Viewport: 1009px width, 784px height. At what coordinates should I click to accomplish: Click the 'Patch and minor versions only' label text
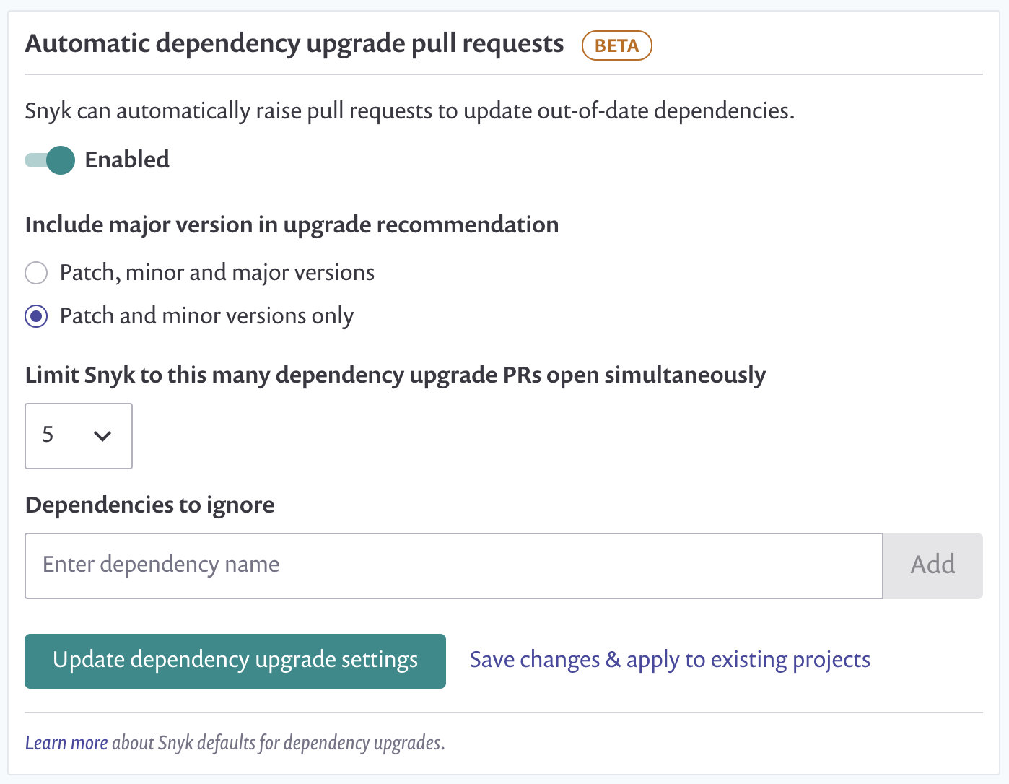coord(206,316)
